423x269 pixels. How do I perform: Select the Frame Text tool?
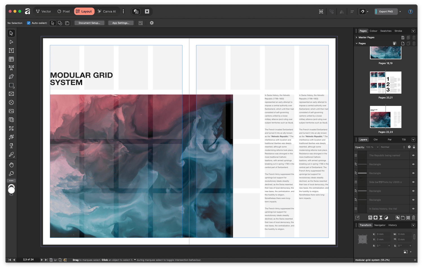[x=11, y=51]
